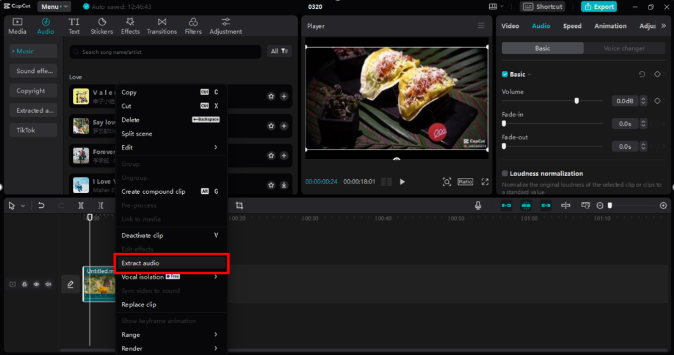Image resolution: width=674 pixels, height=355 pixels.
Task: Switch to the Speed tab
Action: click(x=572, y=26)
